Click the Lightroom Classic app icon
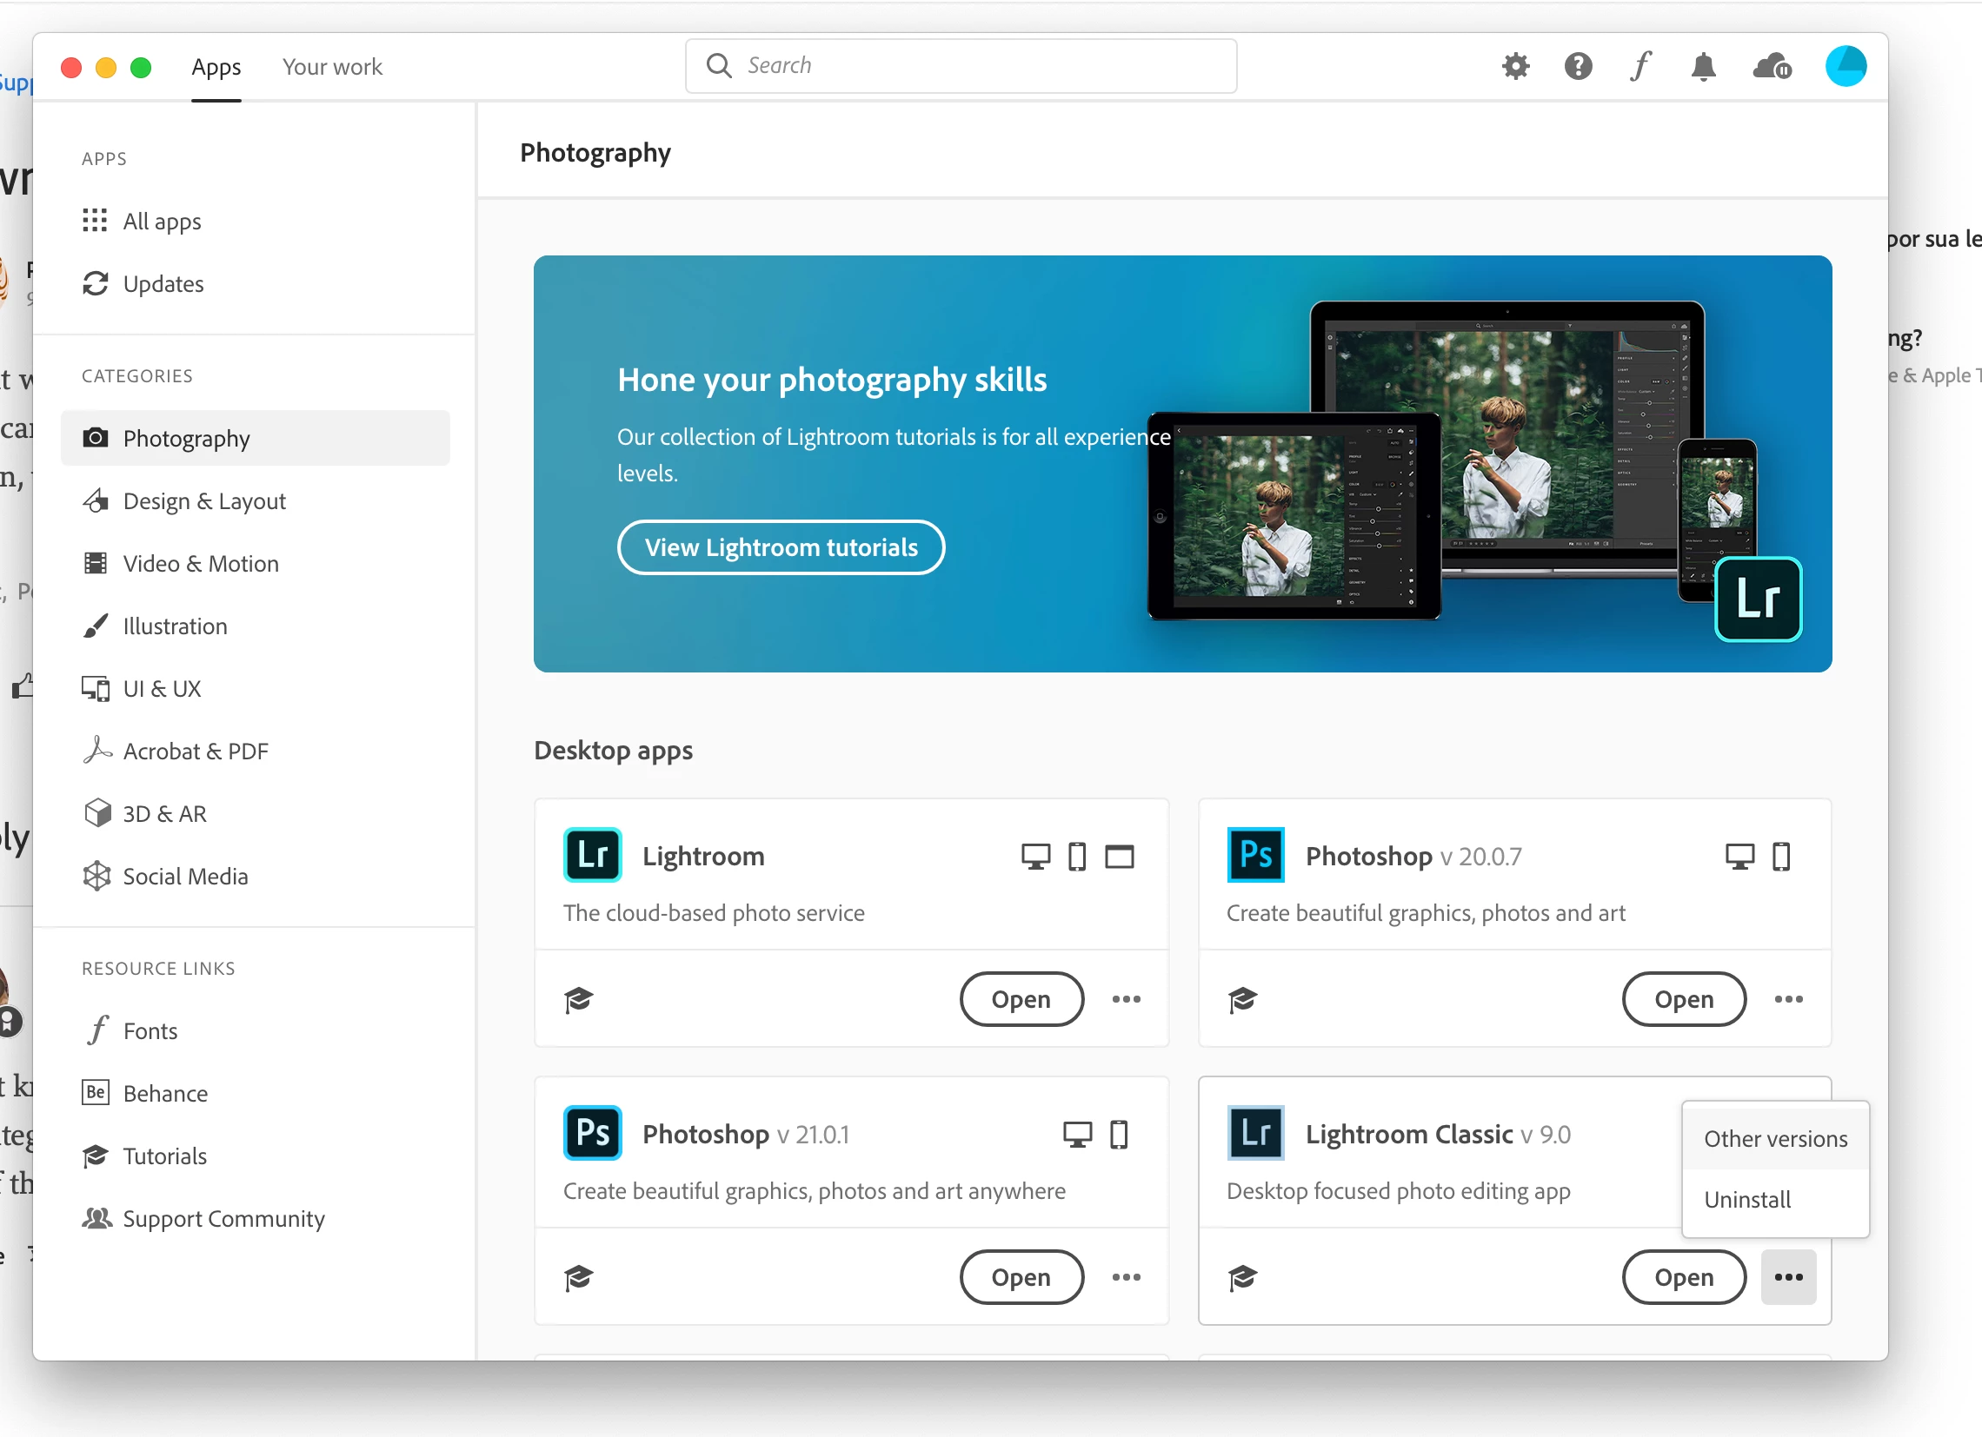This screenshot has height=1437, width=1982. point(1255,1133)
